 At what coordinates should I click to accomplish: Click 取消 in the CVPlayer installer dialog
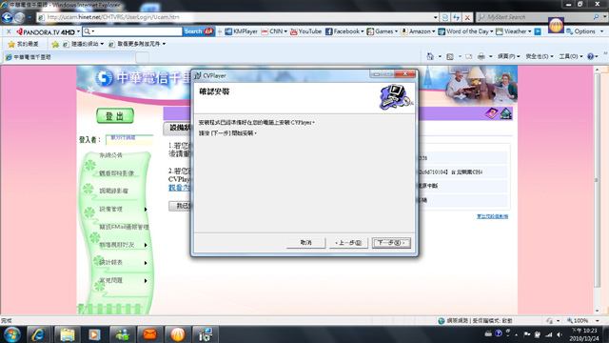(305, 243)
